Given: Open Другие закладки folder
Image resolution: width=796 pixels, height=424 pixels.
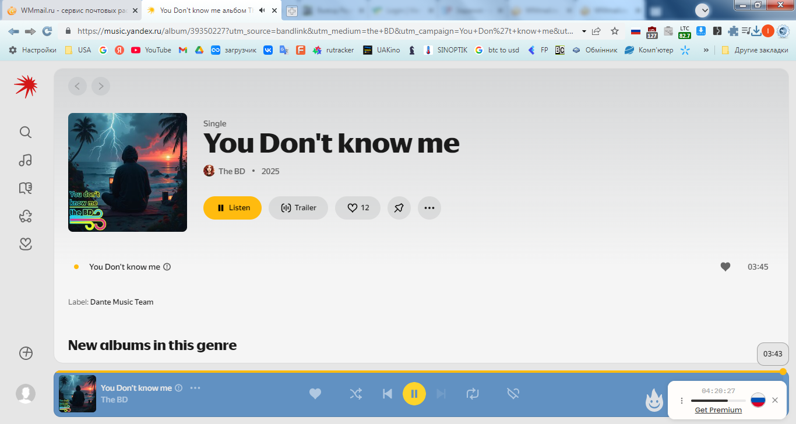Looking at the screenshot, I should (x=755, y=50).
